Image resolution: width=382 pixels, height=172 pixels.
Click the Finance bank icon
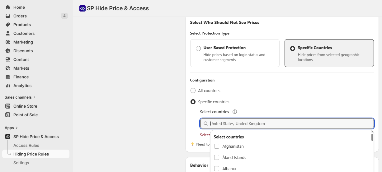(8, 77)
